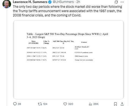Click the blue verified badge

coord(50,2)
